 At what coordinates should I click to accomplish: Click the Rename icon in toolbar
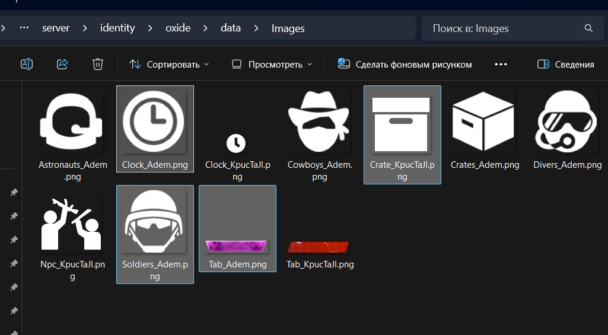pyautogui.click(x=27, y=64)
